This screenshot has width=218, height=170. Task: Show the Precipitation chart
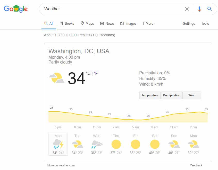coord(172,95)
